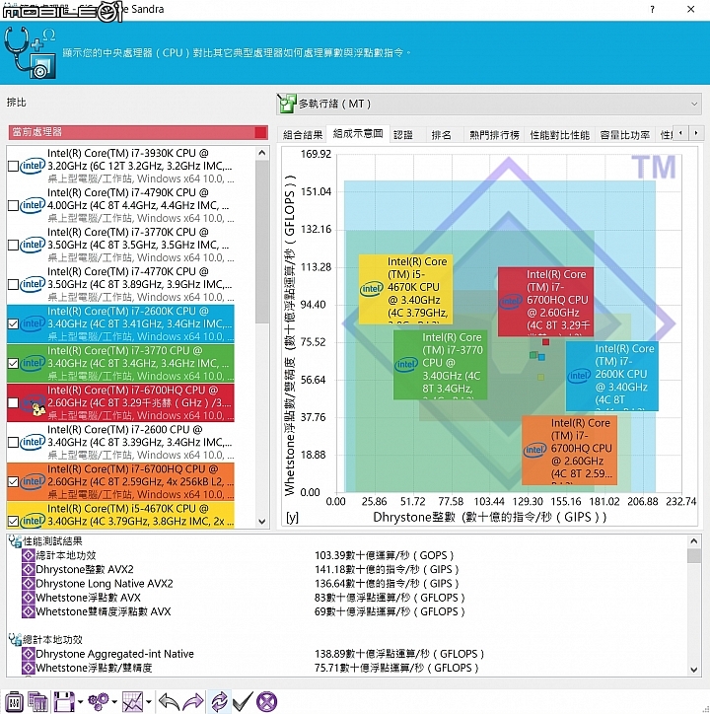Viewport: 710px width, 714px height.
Task: Switch to the 熱門排行榜 tab
Action: point(494,135)
